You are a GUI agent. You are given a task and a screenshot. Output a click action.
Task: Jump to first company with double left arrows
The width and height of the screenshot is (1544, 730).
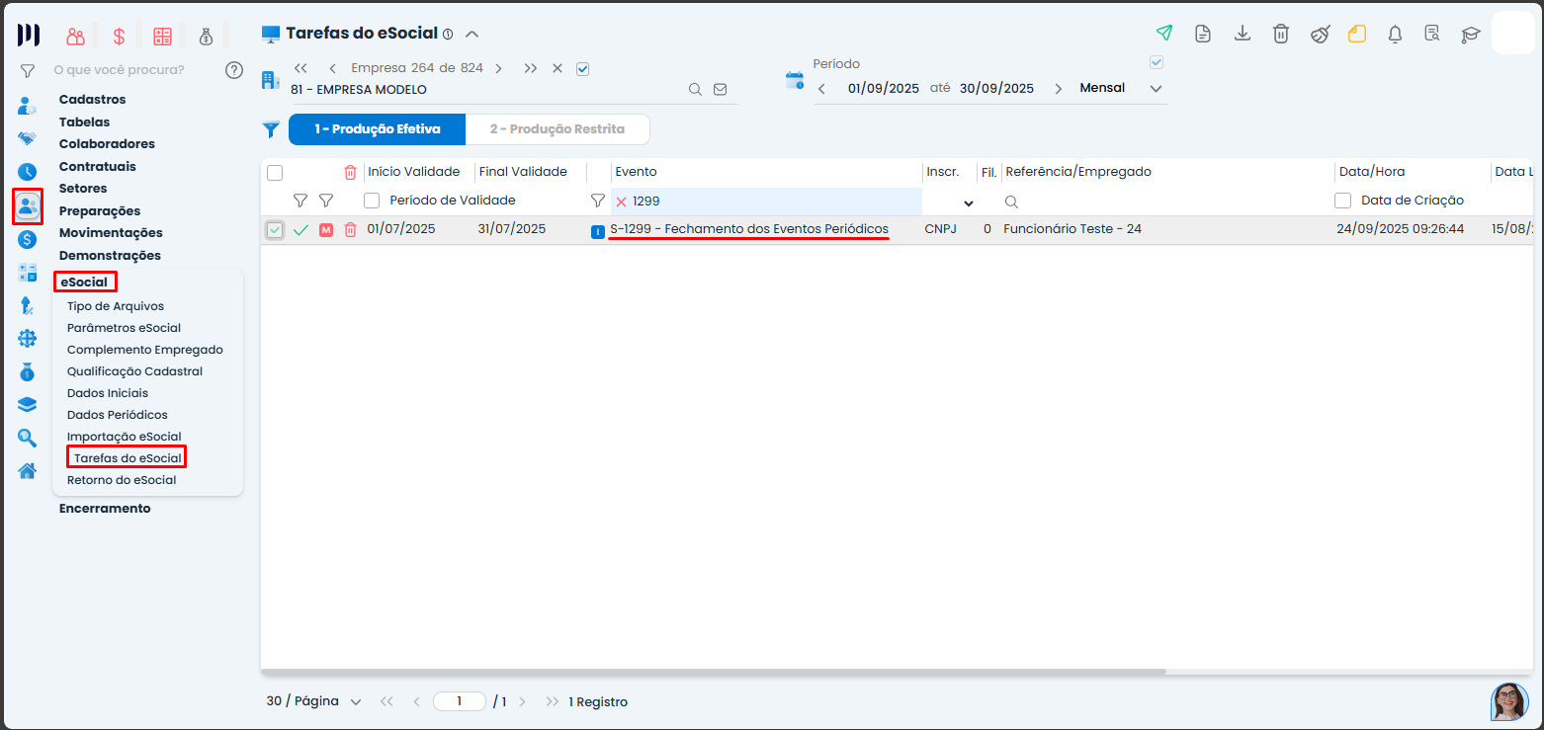pos(301,69)
